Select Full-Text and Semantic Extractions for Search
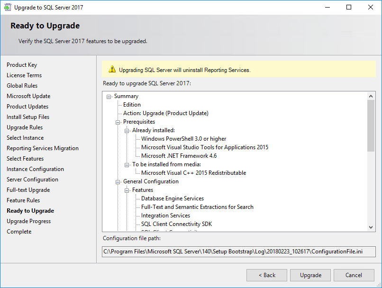Screen dimensions: 382x288 (197, 207)
